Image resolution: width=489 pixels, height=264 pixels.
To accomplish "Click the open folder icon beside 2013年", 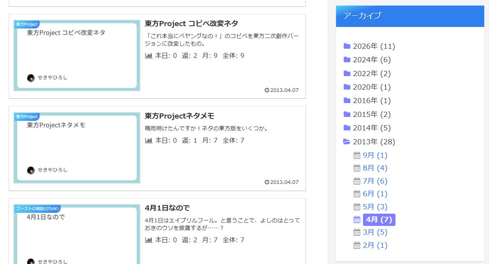I will pos(347,142).
